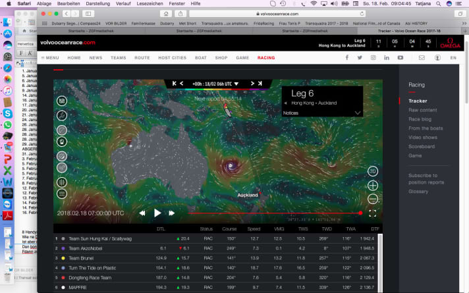
Task: Play the race tracker animation
Action: pos(157,213)
